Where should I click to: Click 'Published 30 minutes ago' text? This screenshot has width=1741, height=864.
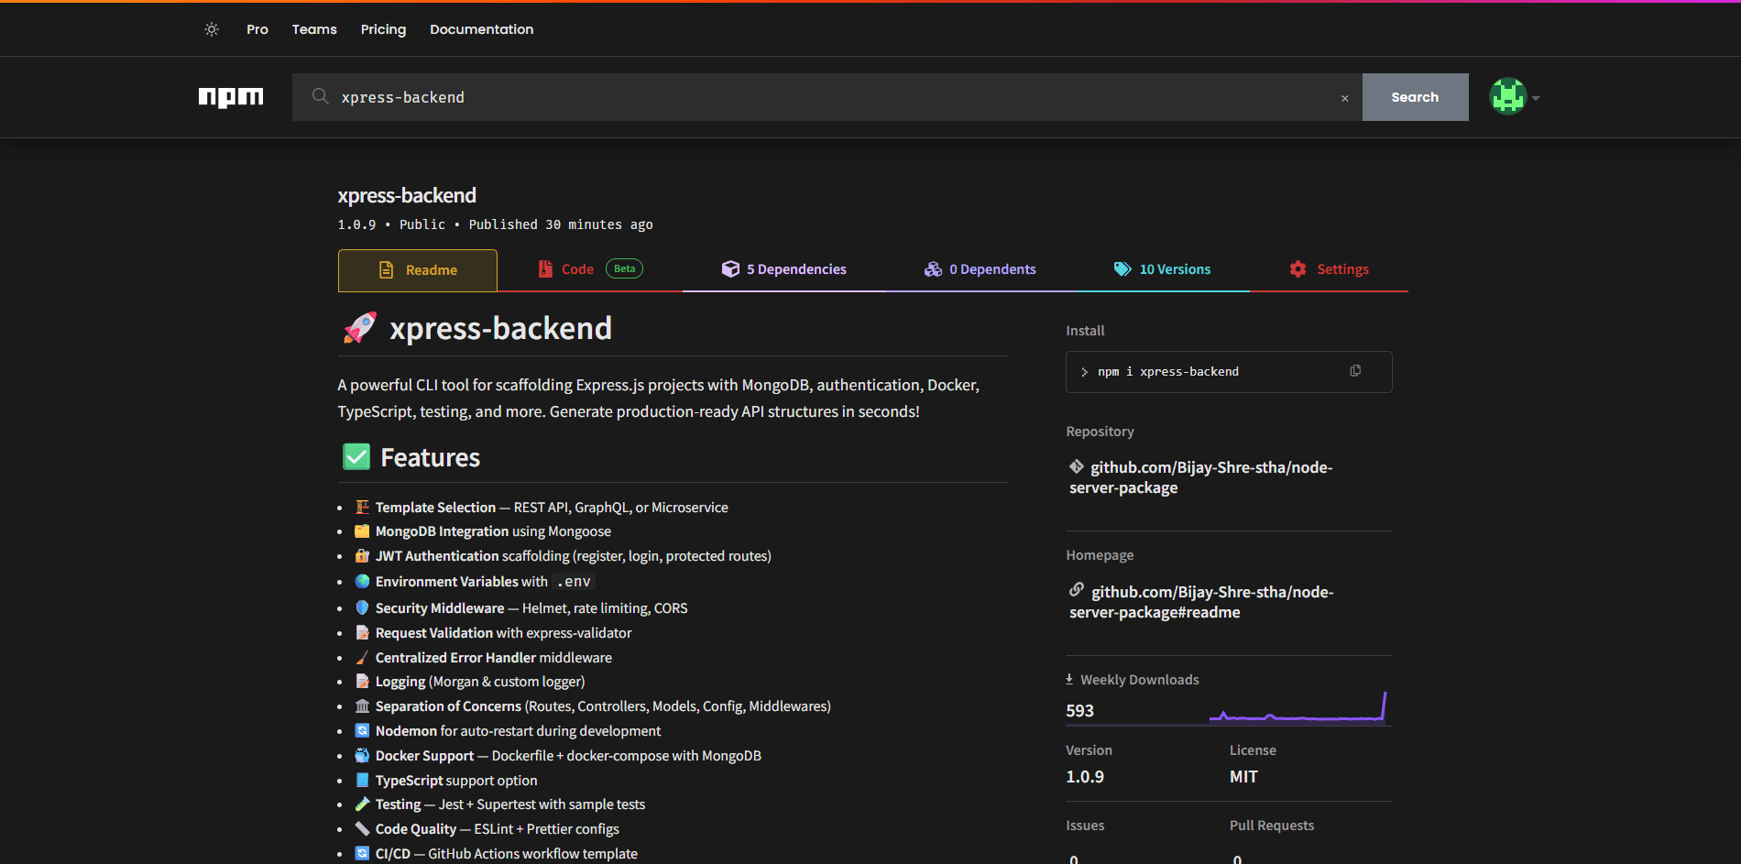561,224
